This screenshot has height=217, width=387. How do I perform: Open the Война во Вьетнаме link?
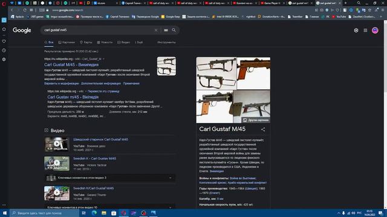coord(242,178)
